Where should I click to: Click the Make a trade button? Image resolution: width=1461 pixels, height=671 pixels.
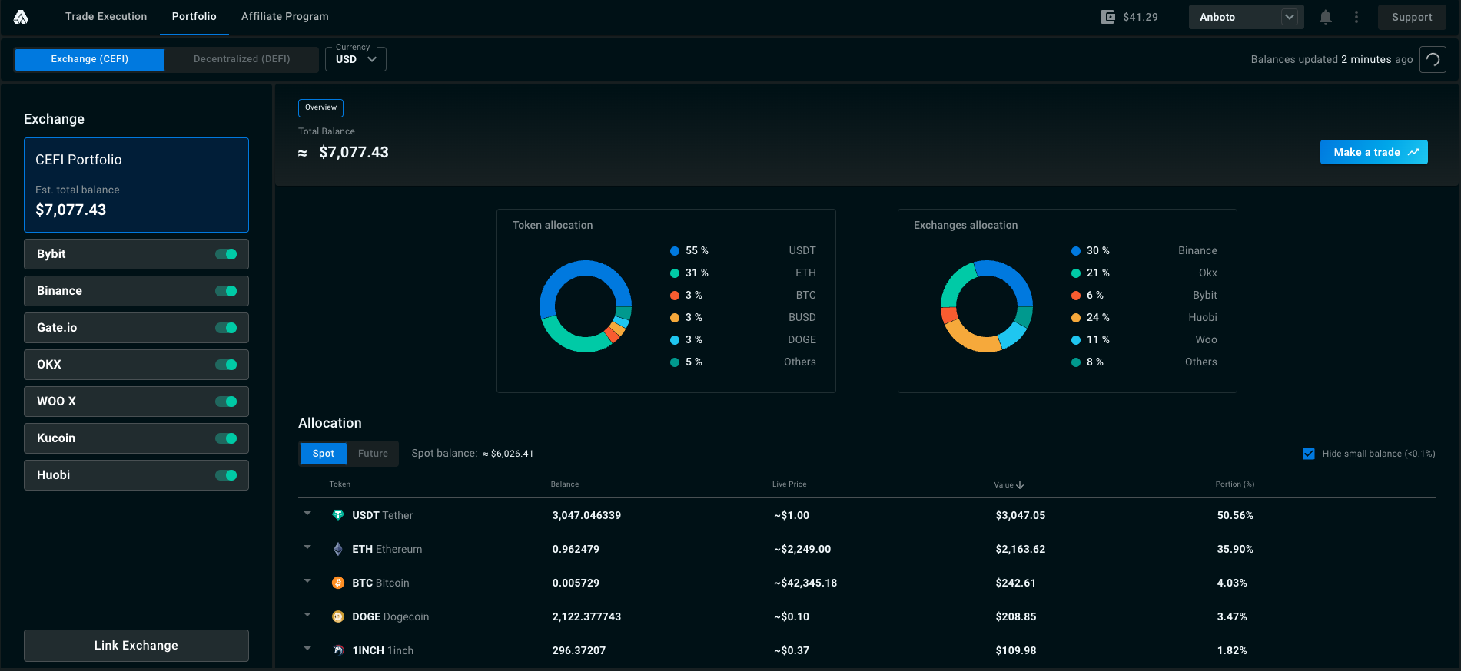point(1373,152)
